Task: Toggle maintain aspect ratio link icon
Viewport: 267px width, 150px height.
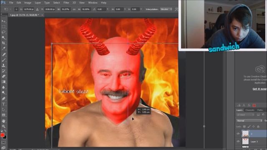Action: pos(74,9)
